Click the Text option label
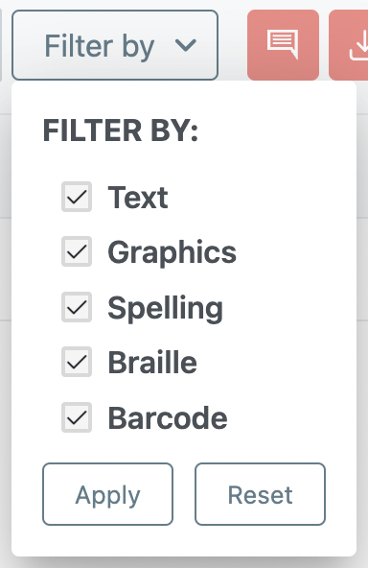Image resolution: width=368 pixels, height=568 pixels. (x=138, y=198)
